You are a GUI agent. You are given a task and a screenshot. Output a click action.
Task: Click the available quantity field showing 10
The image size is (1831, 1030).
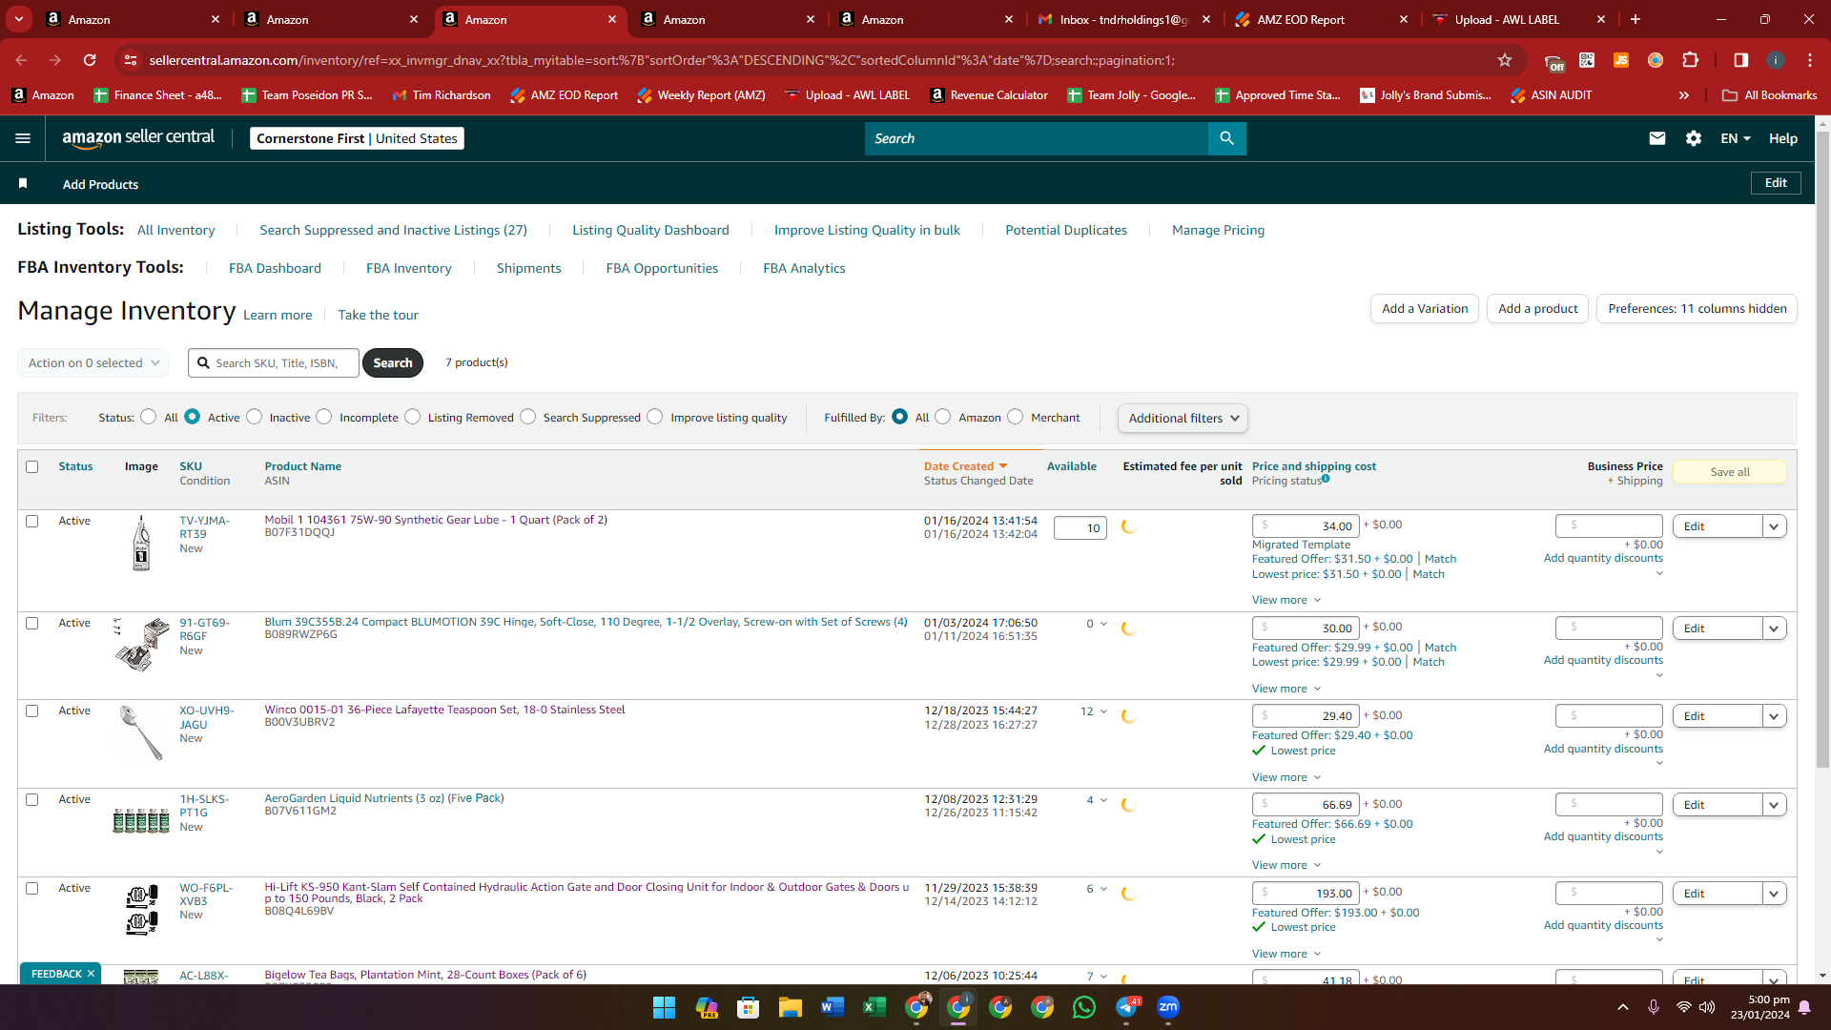1080,528
